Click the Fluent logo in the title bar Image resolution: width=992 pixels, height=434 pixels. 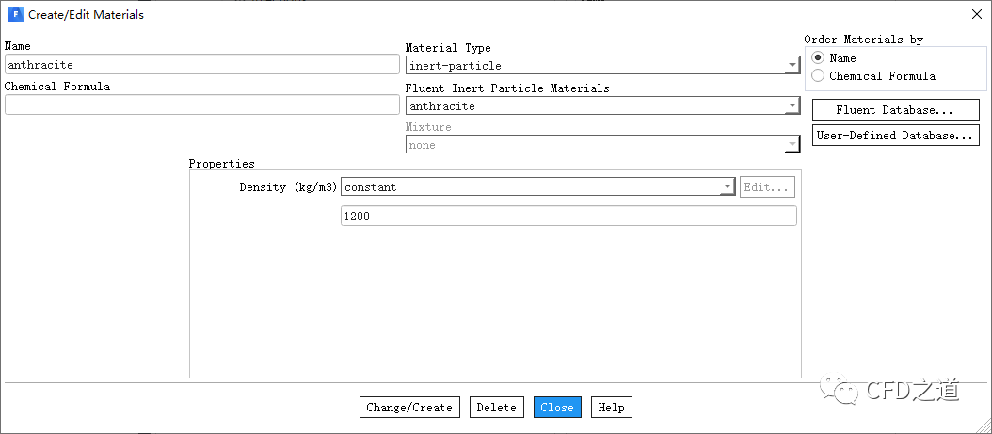pos(14,15)
